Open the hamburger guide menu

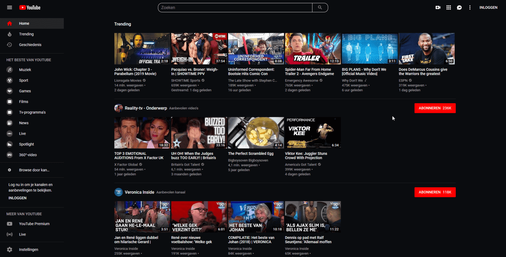[x=9, y=7]
